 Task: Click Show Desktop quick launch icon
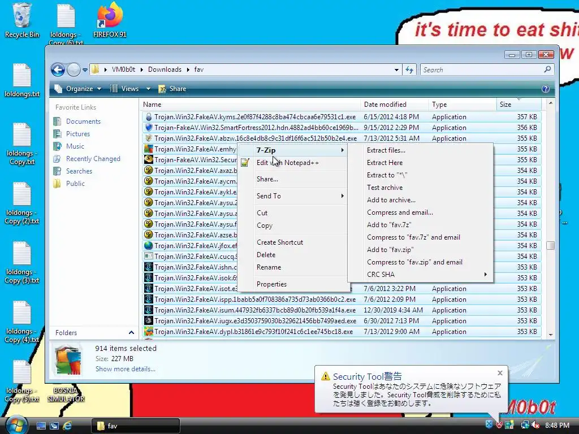[x=41, y=426]
